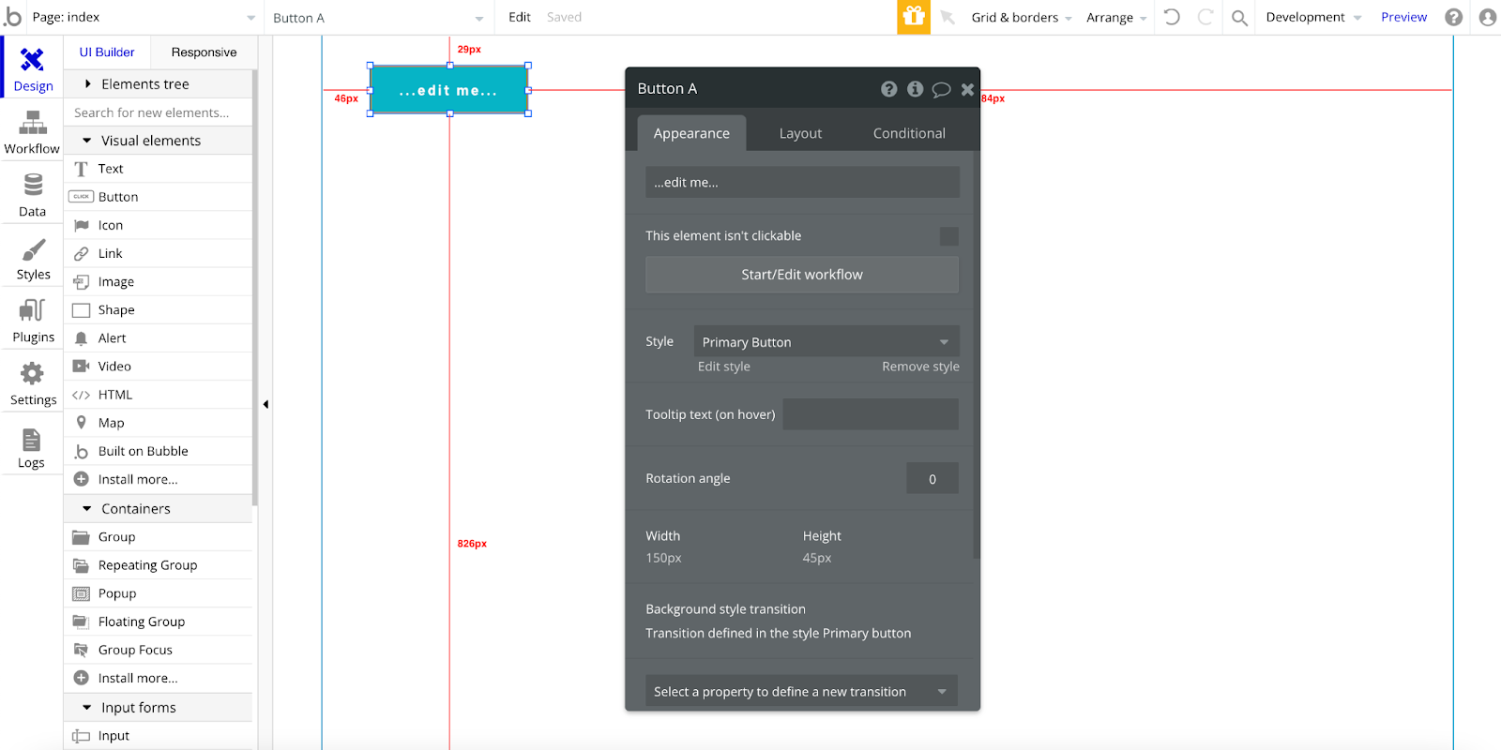Open the Edit menu
The width and height of the screenshot is (1501, 750).
[x=520, y=17]
